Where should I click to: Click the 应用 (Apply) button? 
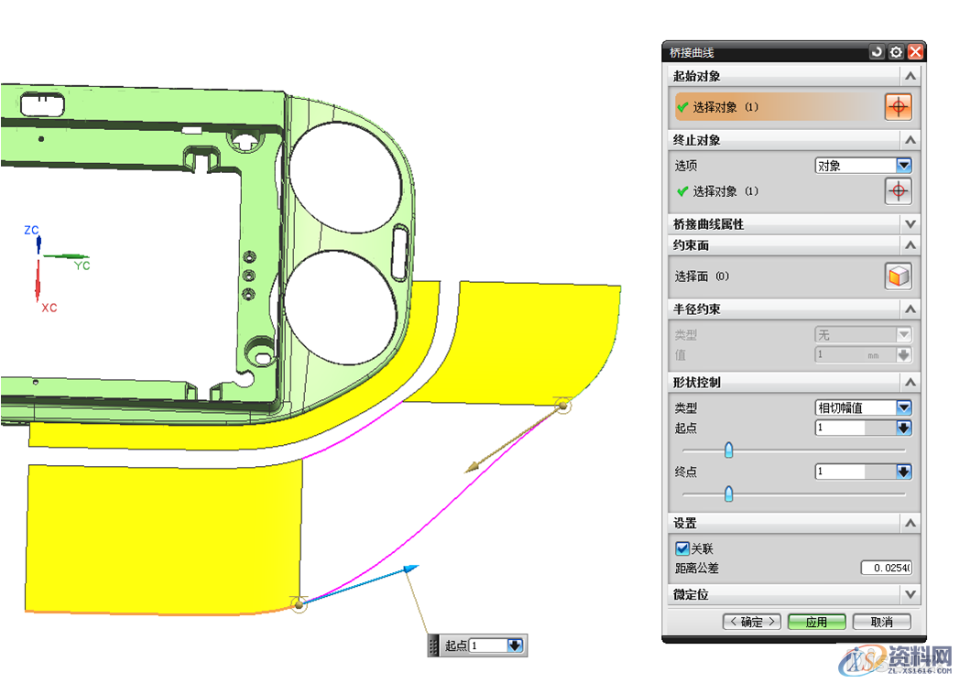pos(816,622)
